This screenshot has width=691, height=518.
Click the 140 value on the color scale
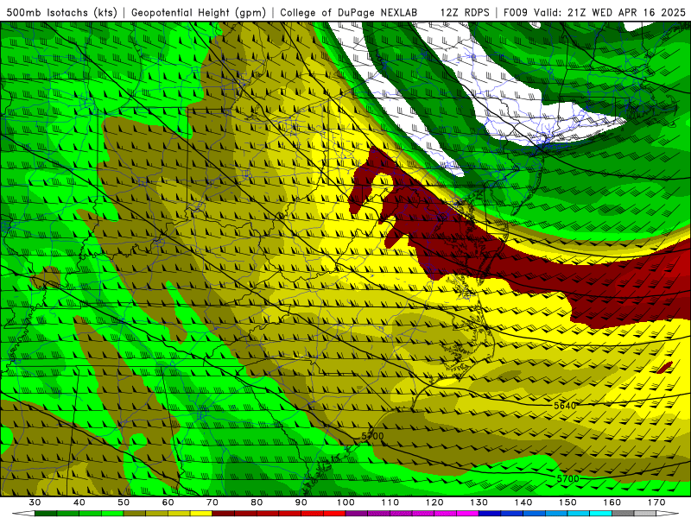pyautogui.click(x=523, y=502)
